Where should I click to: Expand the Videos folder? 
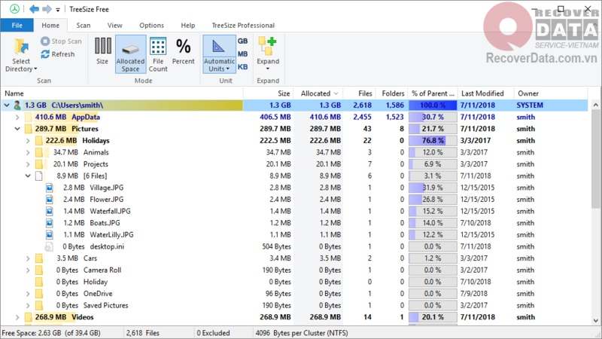click(x=17, y=317)
